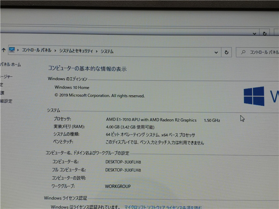Click the search magnifier icon

pos(243,52)
